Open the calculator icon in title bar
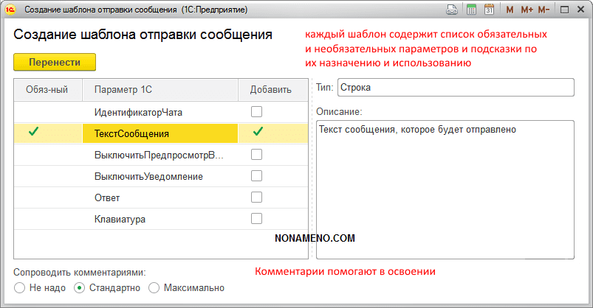The width and height of the screenshot is (593, 308). click(x=471, y=10)
